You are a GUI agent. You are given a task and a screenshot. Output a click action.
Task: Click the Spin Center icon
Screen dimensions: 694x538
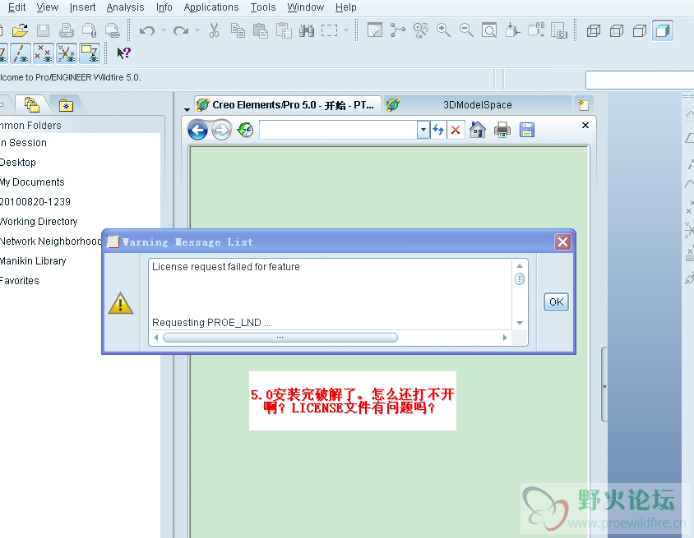pos(397,30)
